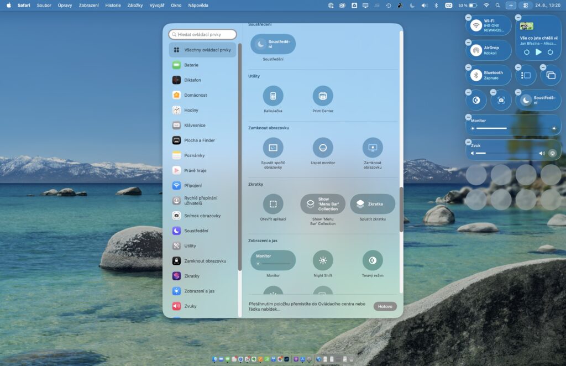Click the Hotovo button
Image resolution: width=566 pixels, height=366 pixels.
click(385, 306)
